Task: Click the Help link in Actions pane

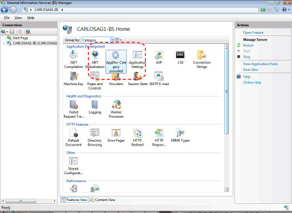Action: 247,77
